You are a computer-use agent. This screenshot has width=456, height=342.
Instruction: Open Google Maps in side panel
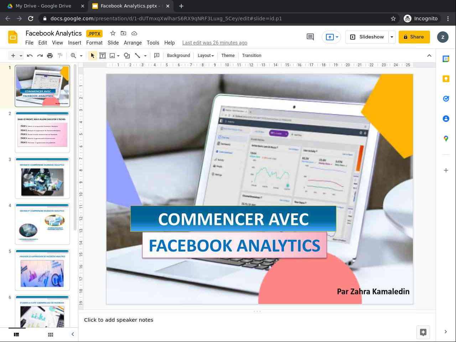point(446,139)
